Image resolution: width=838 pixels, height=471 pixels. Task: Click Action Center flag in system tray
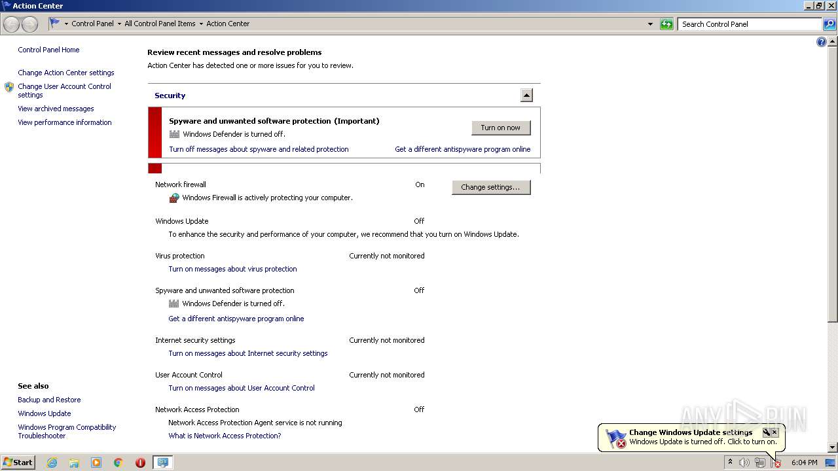[x=776, y=462]
